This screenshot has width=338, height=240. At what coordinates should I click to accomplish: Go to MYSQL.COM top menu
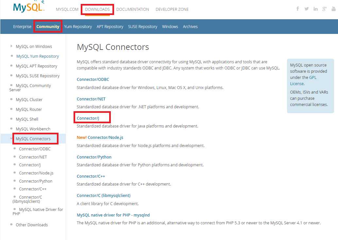pos(67,9)
